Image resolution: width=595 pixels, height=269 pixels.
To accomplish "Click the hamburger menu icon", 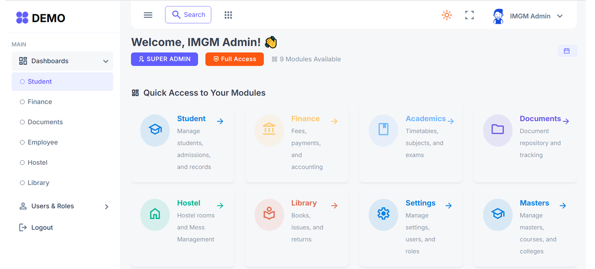I will click(x=148, y=15).
